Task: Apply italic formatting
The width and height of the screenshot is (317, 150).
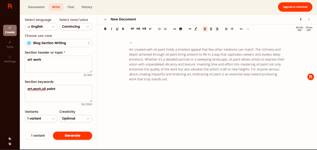Action: (111, 29)
